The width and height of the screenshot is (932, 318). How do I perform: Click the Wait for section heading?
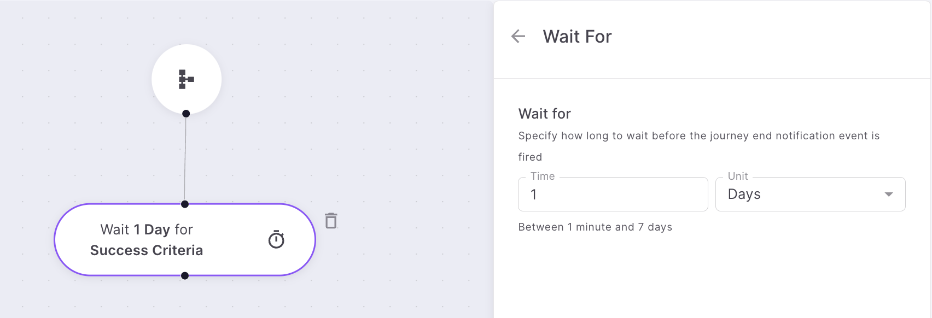click(x=544, y=114)
